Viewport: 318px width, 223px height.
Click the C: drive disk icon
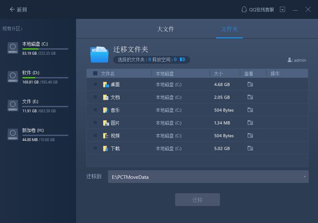click(13, 48)
